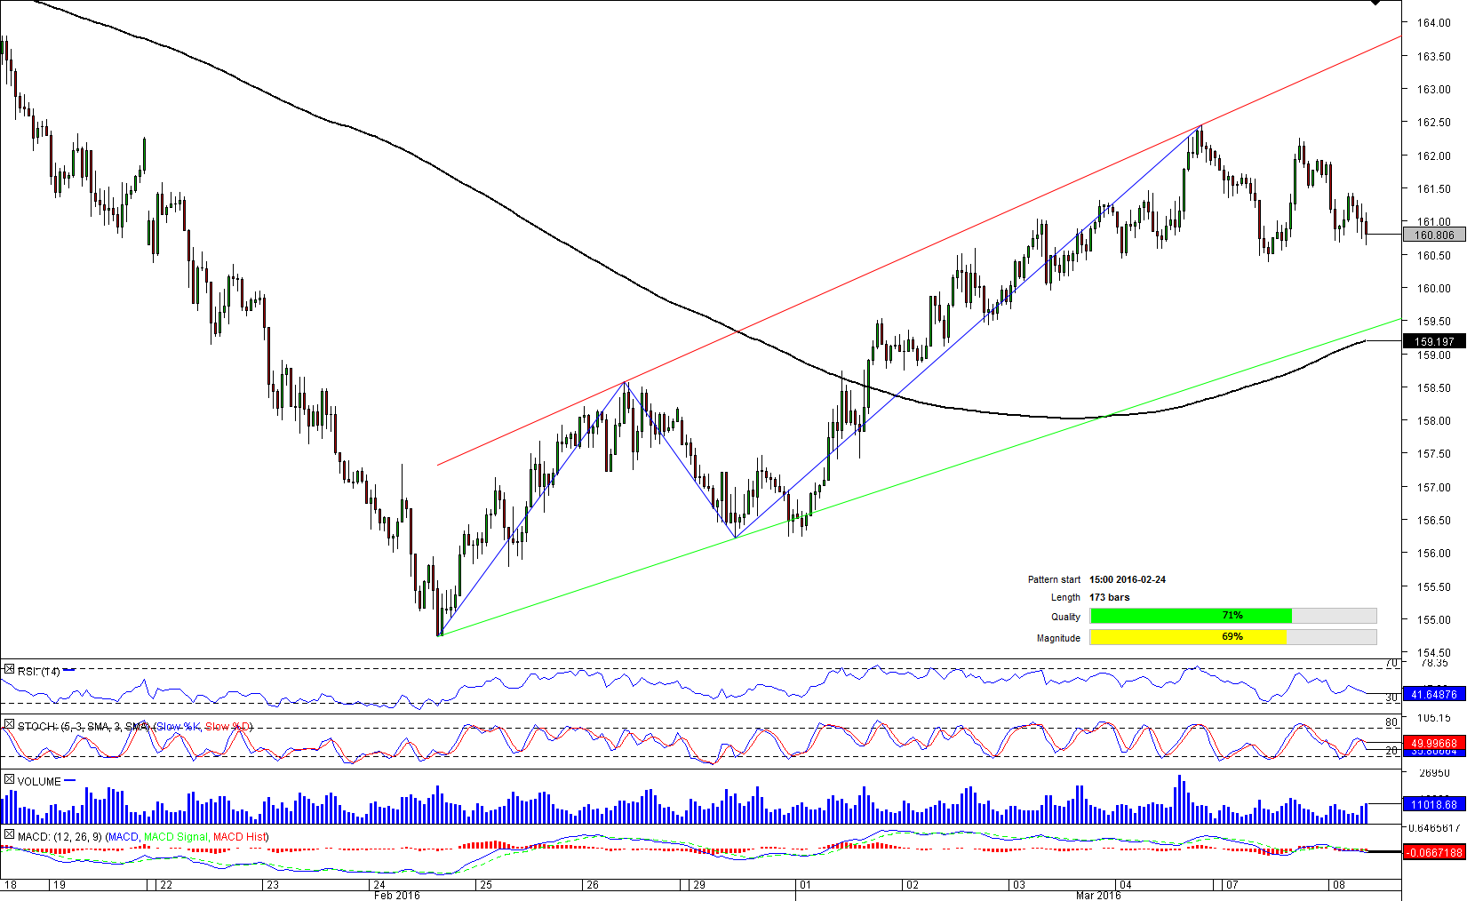This screenshot has width=1467, height=901.
Task: Click the Quality label
Action: [1065, 617]
